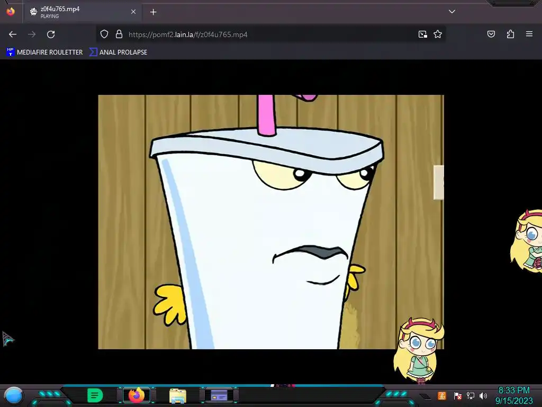
Task: Open the volume speaker tray icon
Action: (x=483, y=395)
